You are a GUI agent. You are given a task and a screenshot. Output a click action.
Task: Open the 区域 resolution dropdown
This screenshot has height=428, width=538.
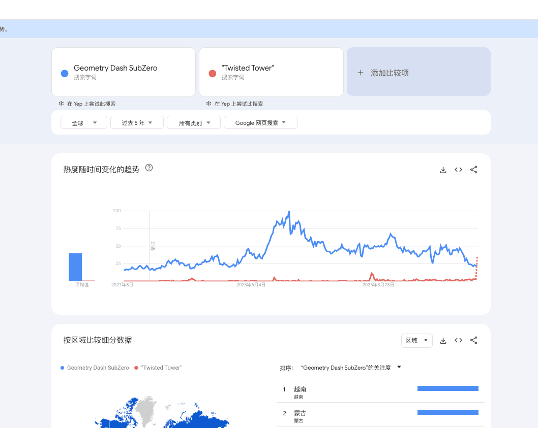(416, 340)
